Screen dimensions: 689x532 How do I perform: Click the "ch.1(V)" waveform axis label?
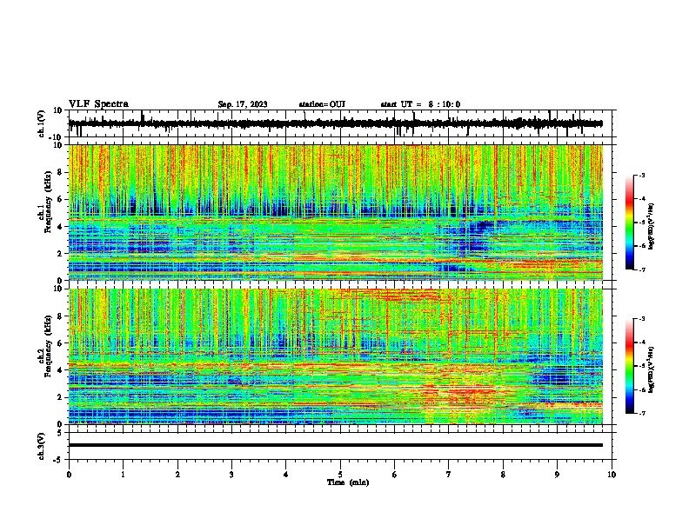(42, 123)
